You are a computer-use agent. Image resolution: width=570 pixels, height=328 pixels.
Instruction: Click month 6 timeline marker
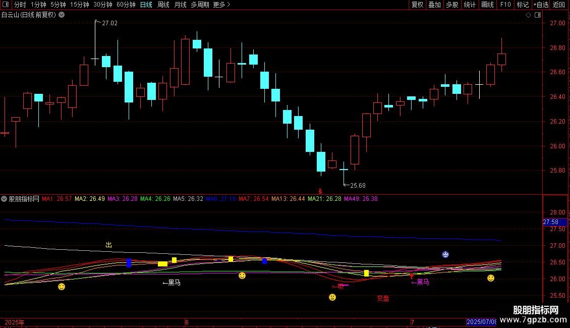click(187, 322)
